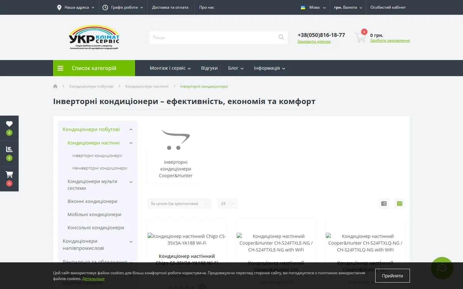
Task: Open Кондиціонер настінний Chigo product title
Action: click(x=187, y=259)
